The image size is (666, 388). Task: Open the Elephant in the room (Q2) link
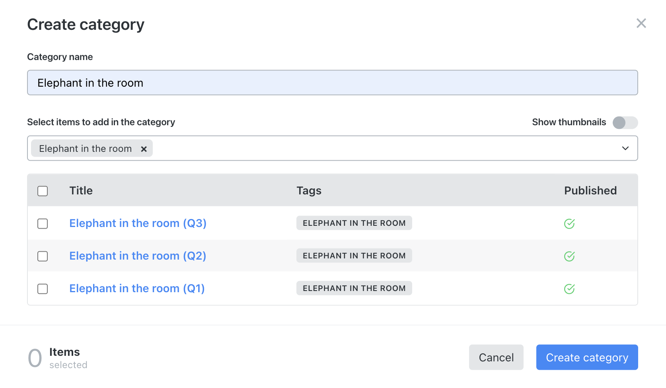click(x=138, y=256)
